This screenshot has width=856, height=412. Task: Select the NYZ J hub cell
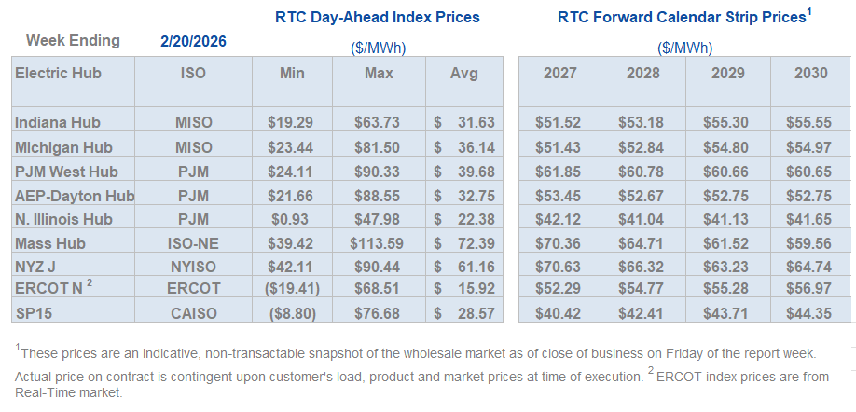click(x=37, y=268)
